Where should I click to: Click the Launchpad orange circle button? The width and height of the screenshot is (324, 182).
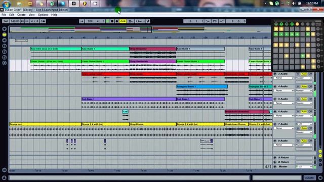coord(297,24)
